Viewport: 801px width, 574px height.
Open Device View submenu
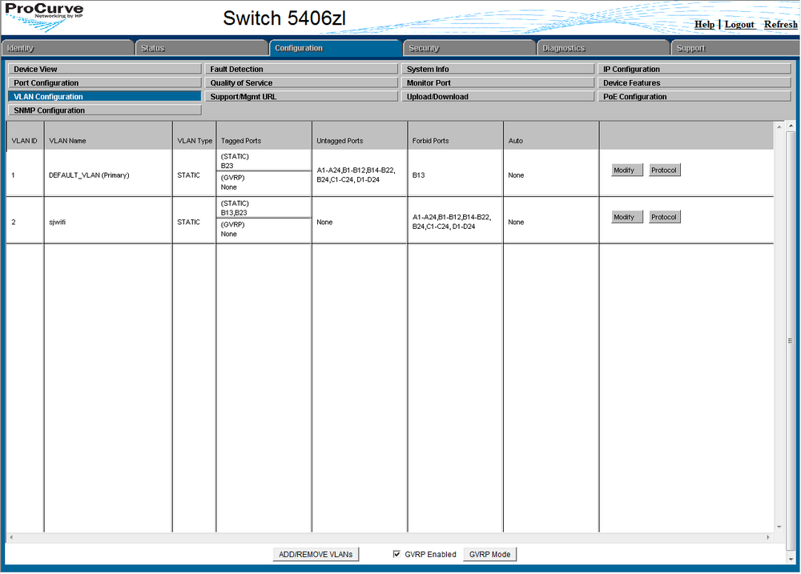105,69
